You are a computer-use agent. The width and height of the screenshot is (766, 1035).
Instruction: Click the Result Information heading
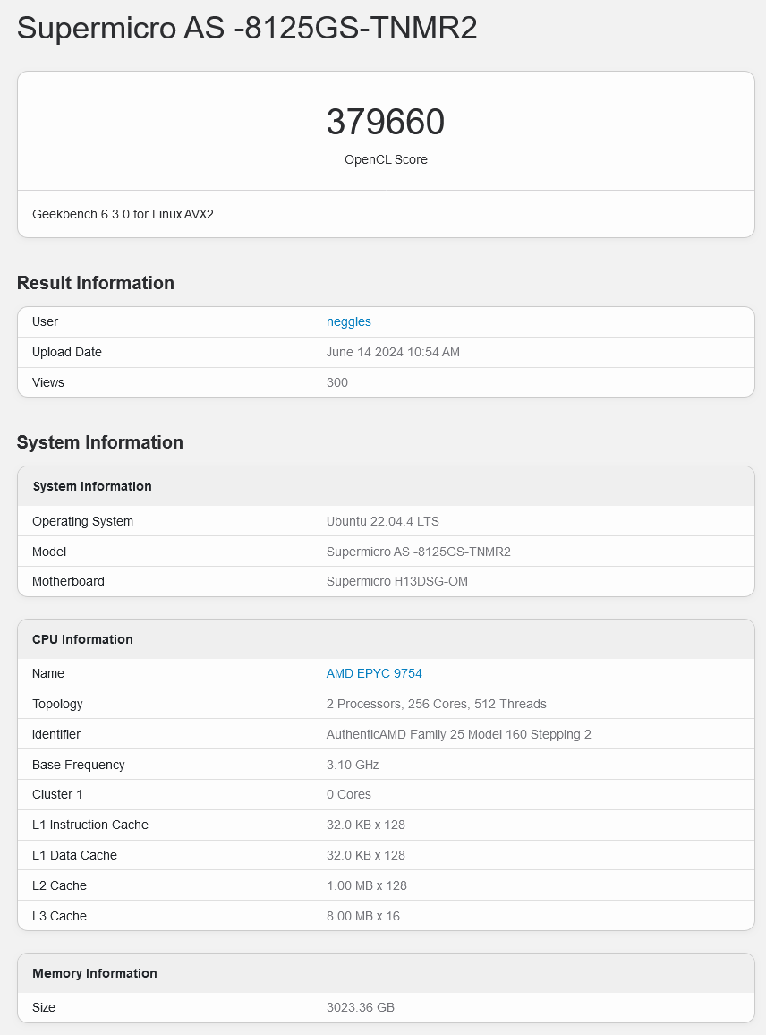[x=96, y=283]
